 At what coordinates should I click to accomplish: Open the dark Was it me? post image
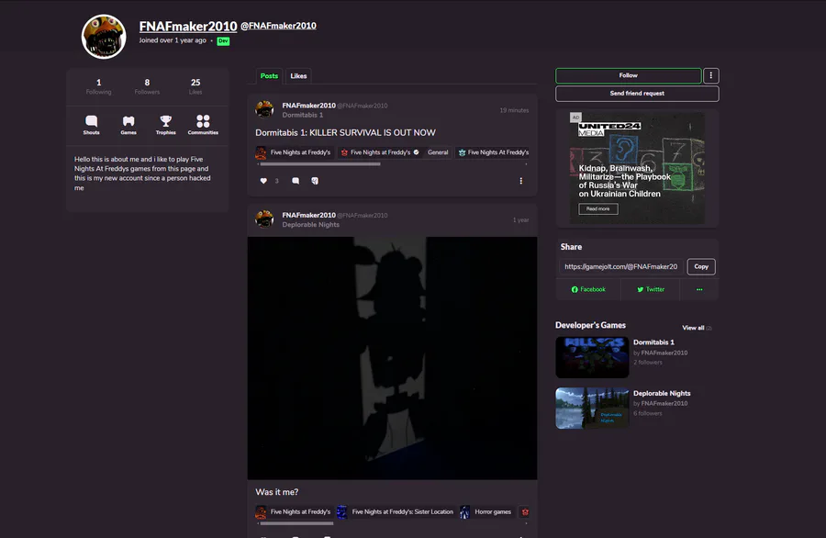pos(393,358)
